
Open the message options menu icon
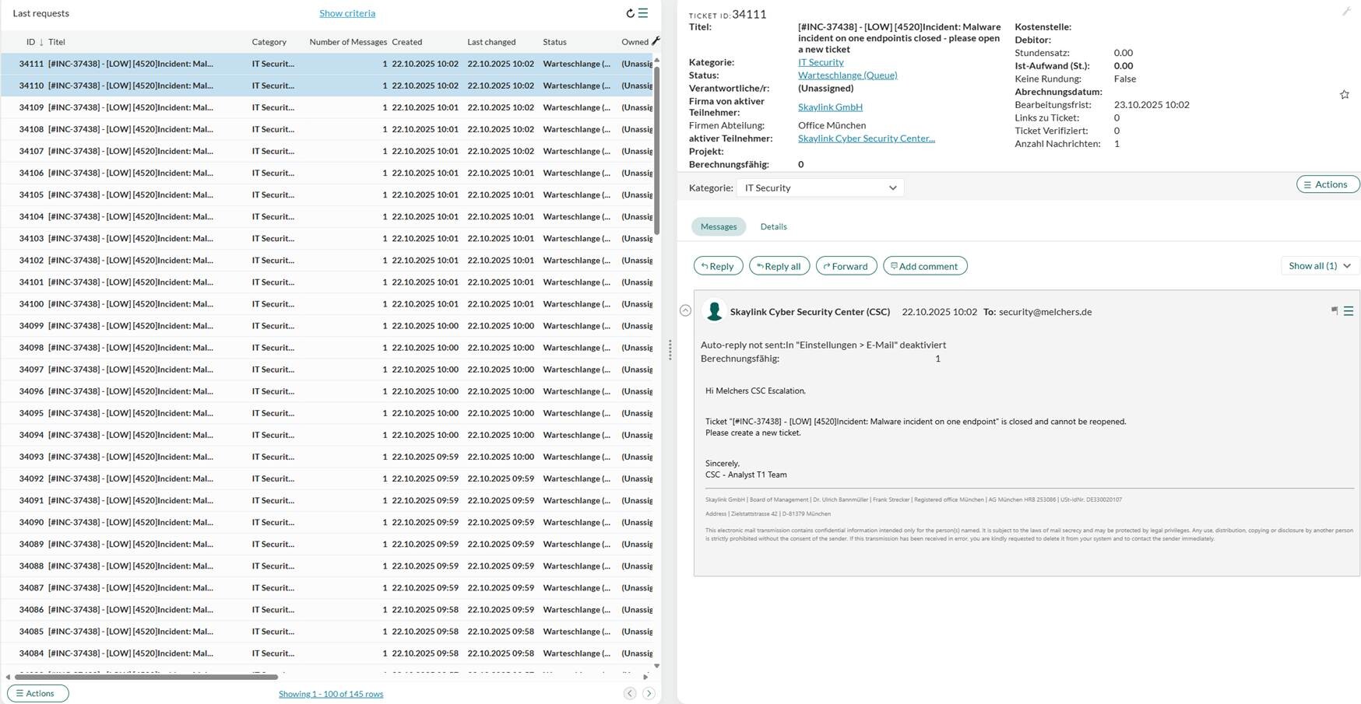(x=1349, y=311)
